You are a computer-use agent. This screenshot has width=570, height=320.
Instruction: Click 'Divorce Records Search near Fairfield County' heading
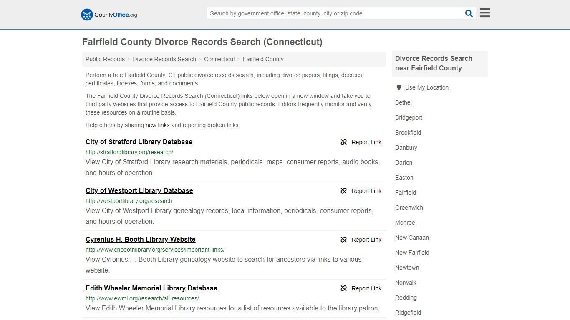click(x=434, y=63)
